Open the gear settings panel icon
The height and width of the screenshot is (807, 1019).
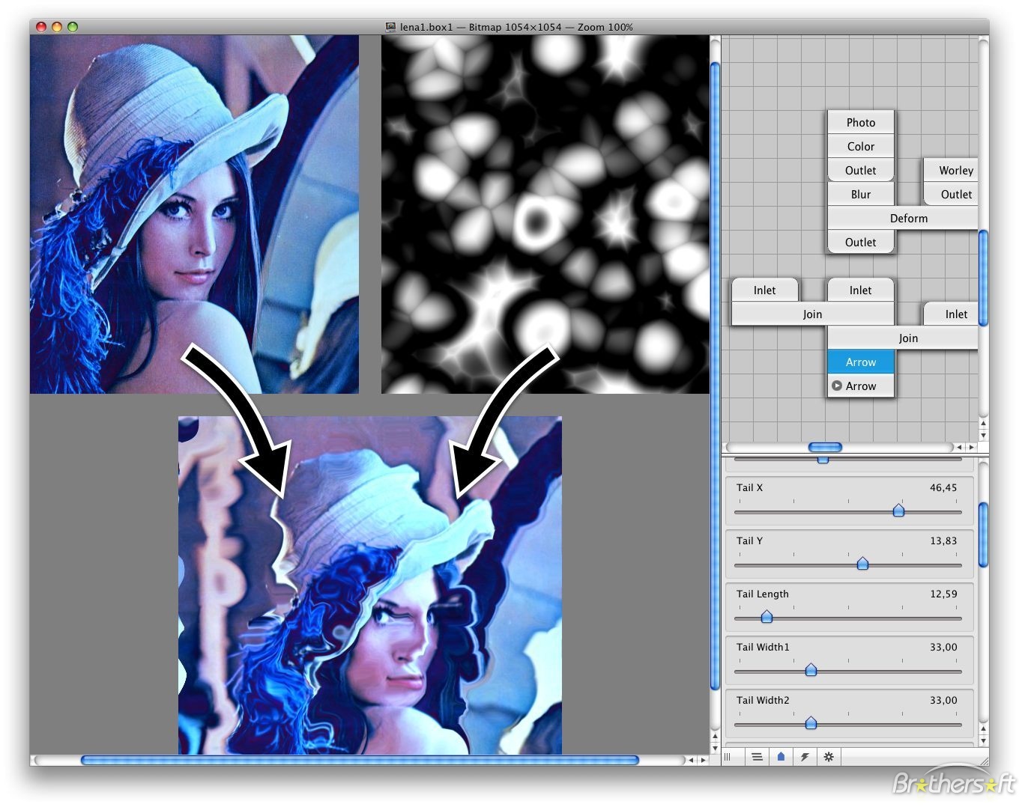(829, 757)
